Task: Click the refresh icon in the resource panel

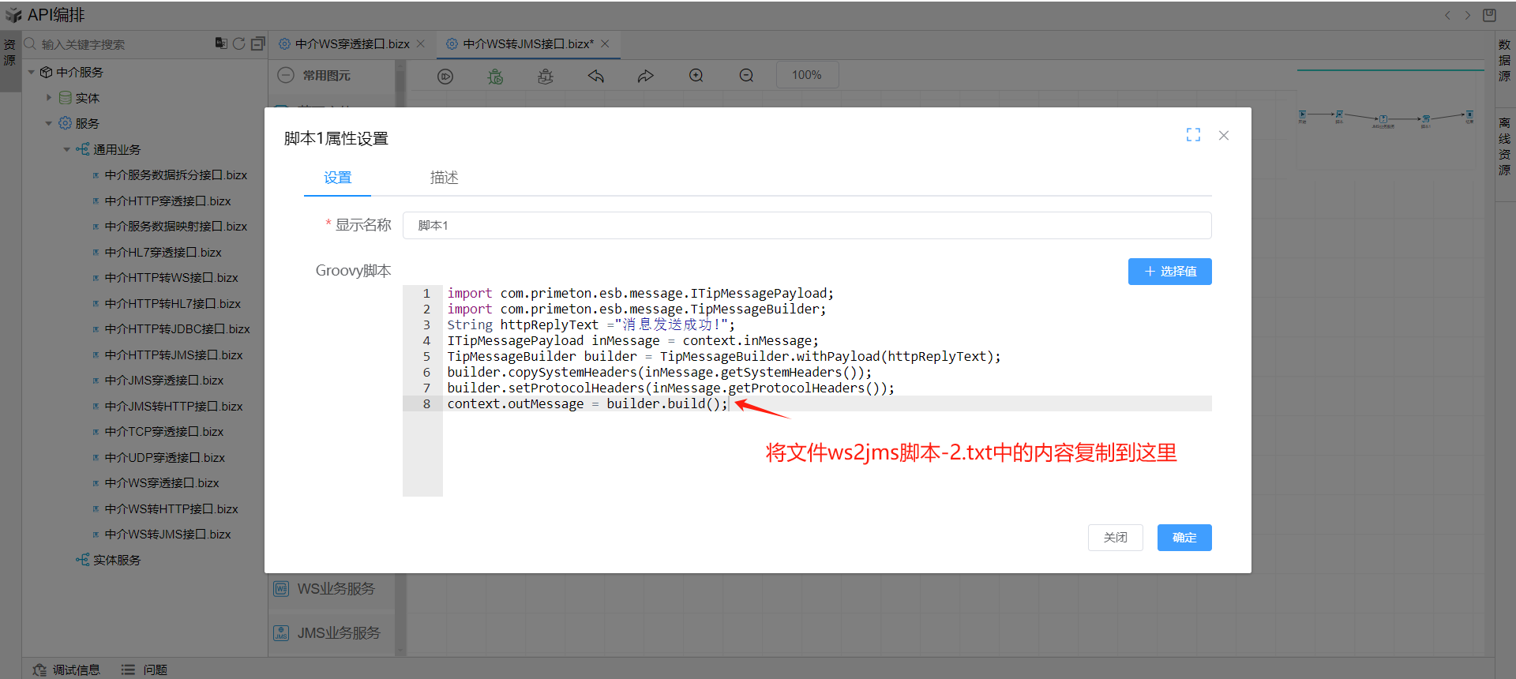Action: [x=239, y=43]
